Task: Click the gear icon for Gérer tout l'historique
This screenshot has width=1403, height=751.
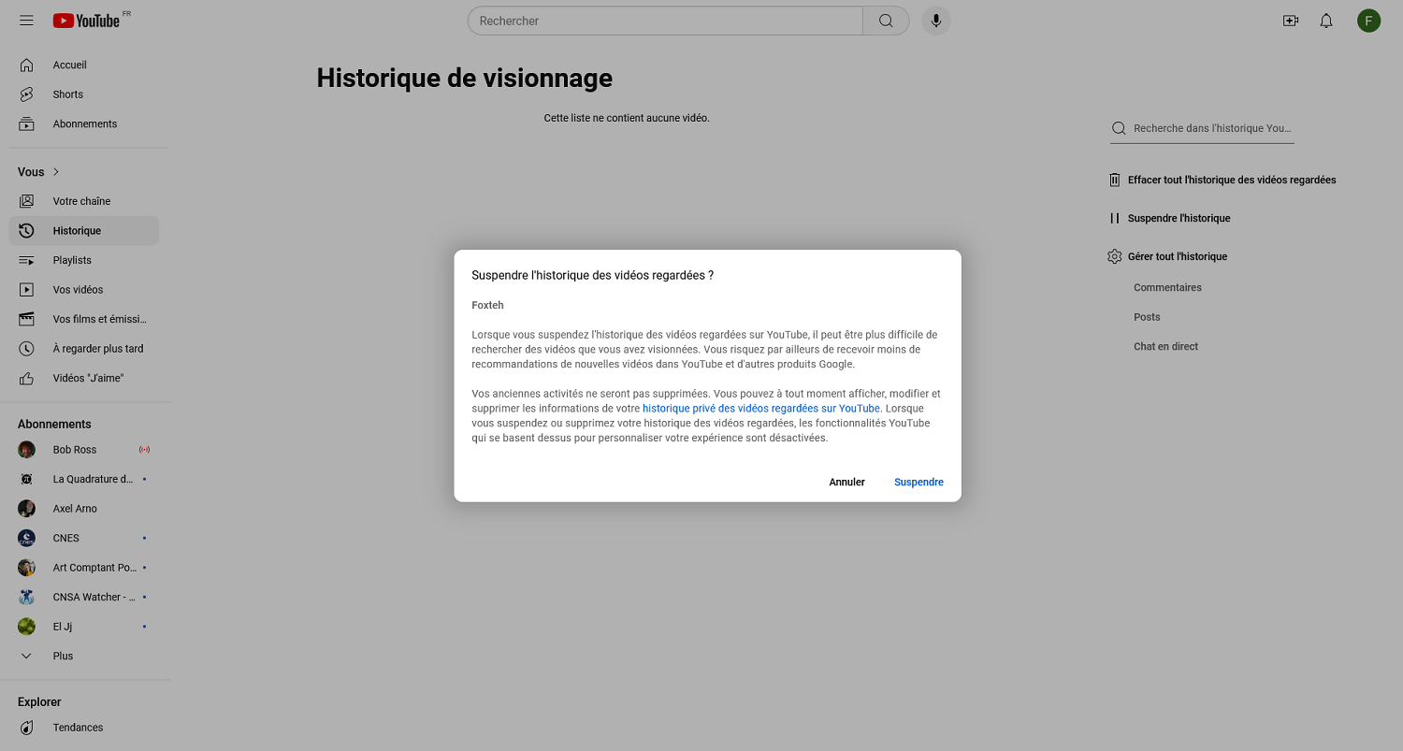Action: click(x=1114, y=256)
